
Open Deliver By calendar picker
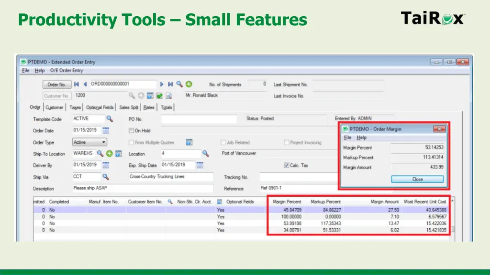[x=106, y=165]
